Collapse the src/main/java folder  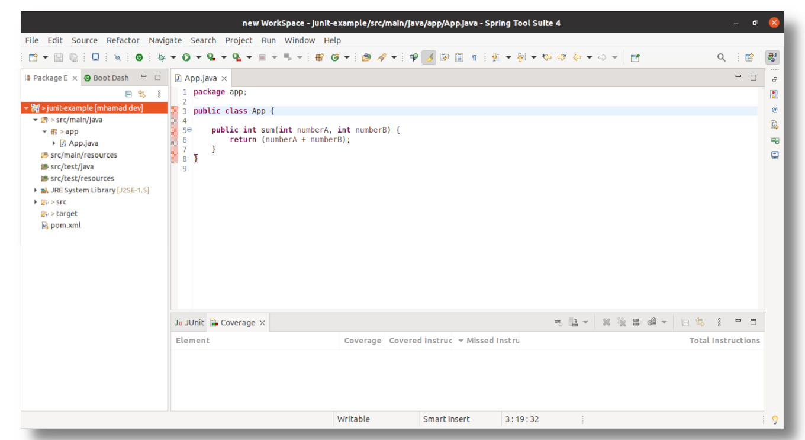pos(35,120)
